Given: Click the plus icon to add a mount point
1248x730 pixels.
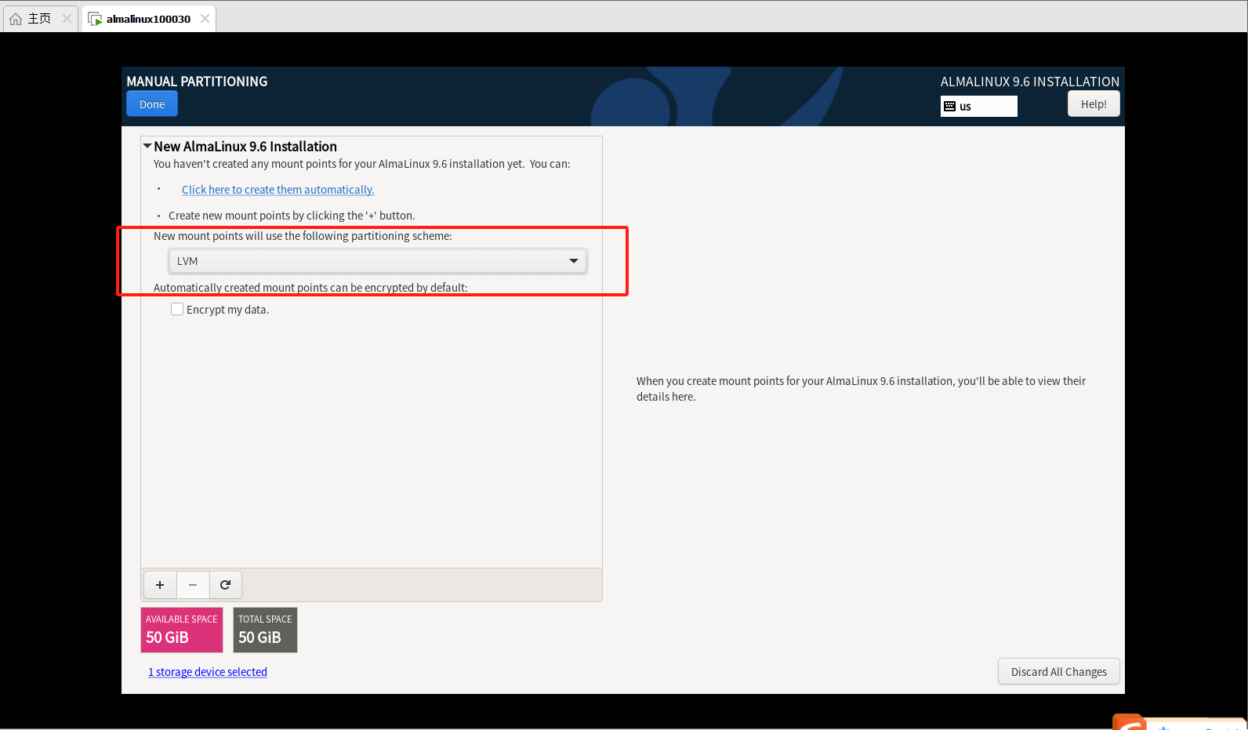Looking at the screenshot, I should pos(160,585).
